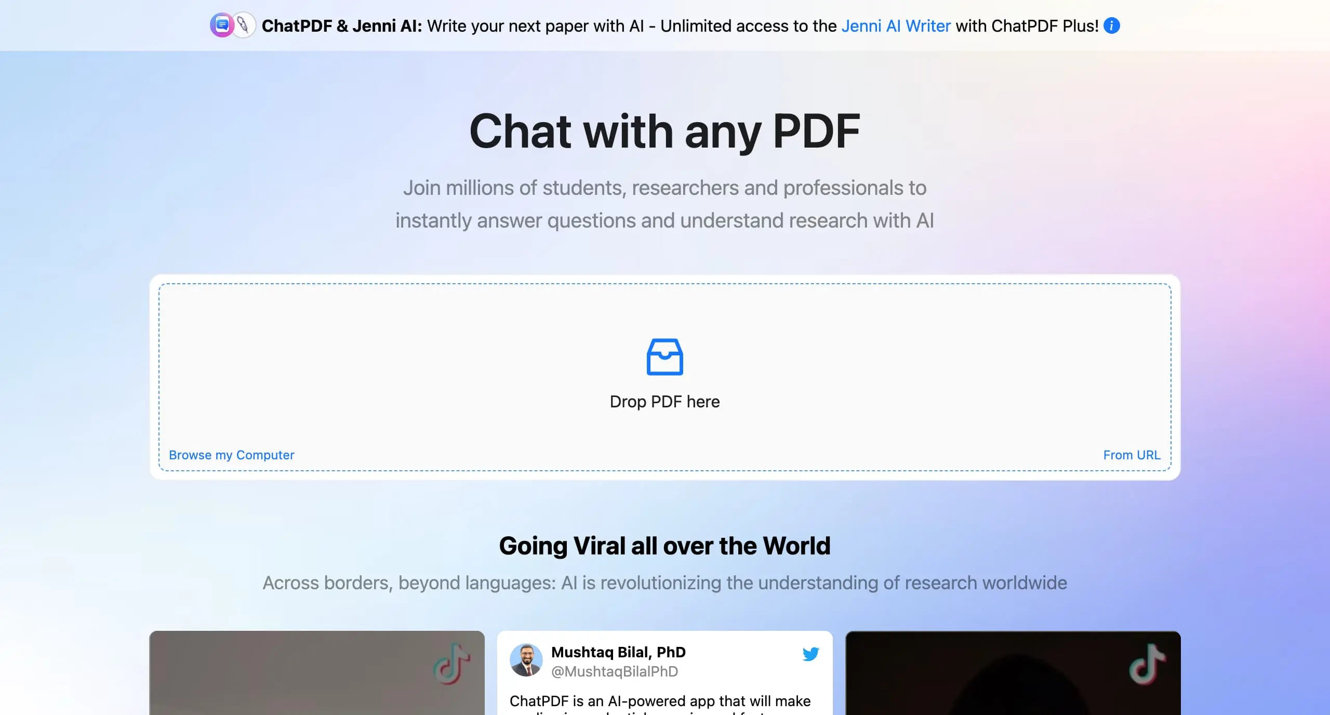Click the Twitter bird icon on tweet card

(x=810, y=654)
